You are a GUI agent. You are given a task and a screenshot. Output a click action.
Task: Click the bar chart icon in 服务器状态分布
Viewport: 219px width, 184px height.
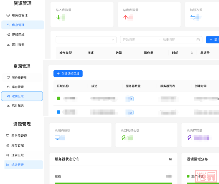point(171,159)
